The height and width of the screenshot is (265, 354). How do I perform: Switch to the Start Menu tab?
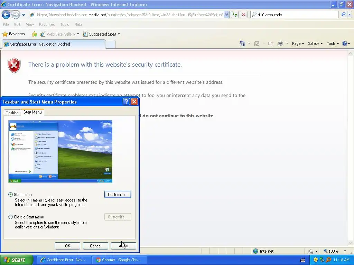click(32, 112)
